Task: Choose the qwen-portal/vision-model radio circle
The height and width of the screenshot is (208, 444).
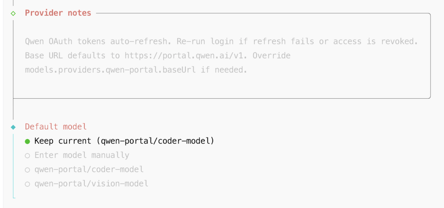Action: tap(28, 184)
